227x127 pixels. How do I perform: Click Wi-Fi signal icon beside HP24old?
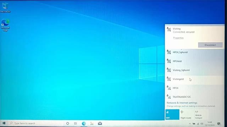169,61
